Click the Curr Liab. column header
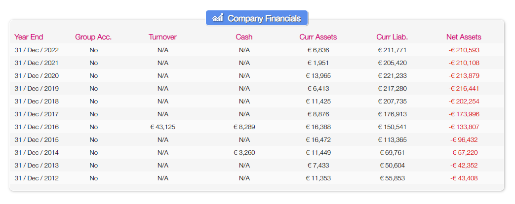This screenshot has height=204, width=515. (392, 37)
